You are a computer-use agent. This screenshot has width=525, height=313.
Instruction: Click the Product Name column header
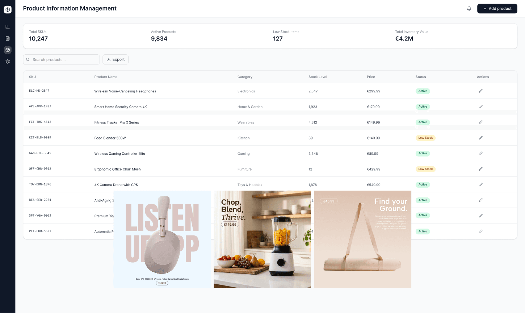(x=106, y=77)
